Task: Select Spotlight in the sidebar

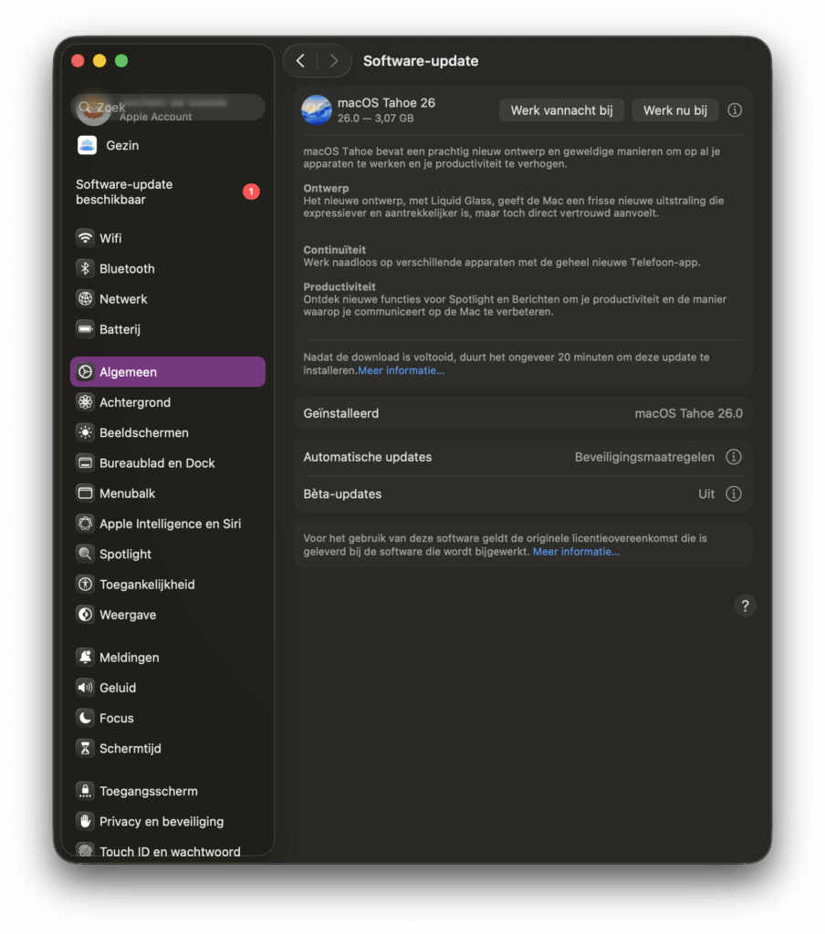Action: pos(168,554)
